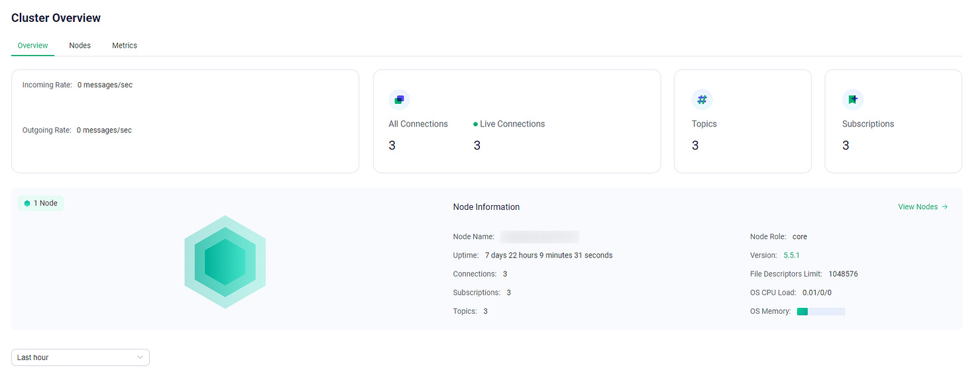Click the small hexagon in 1 Node badge
The image size is (965, 374).
pos(27,203)
